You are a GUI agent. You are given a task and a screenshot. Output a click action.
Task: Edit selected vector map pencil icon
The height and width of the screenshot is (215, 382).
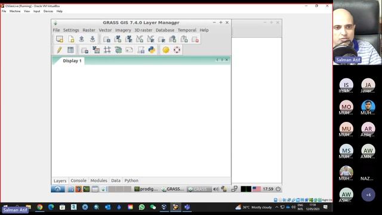60,50
